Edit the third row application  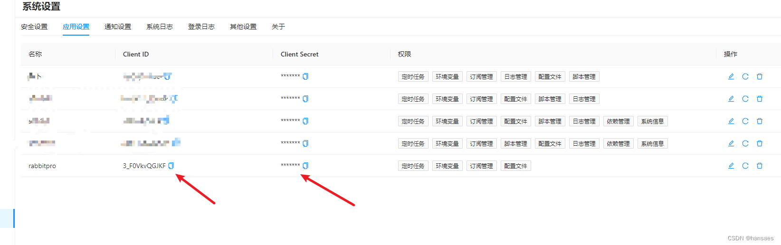pos(731,121)
